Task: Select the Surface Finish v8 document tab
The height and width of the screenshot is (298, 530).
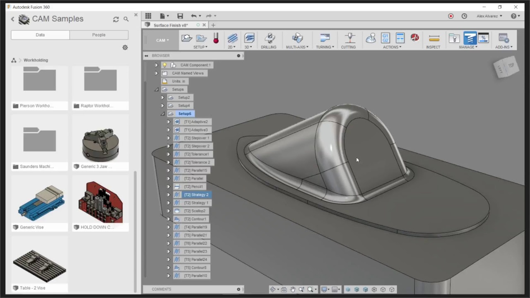Action: [x=171, y=25]
